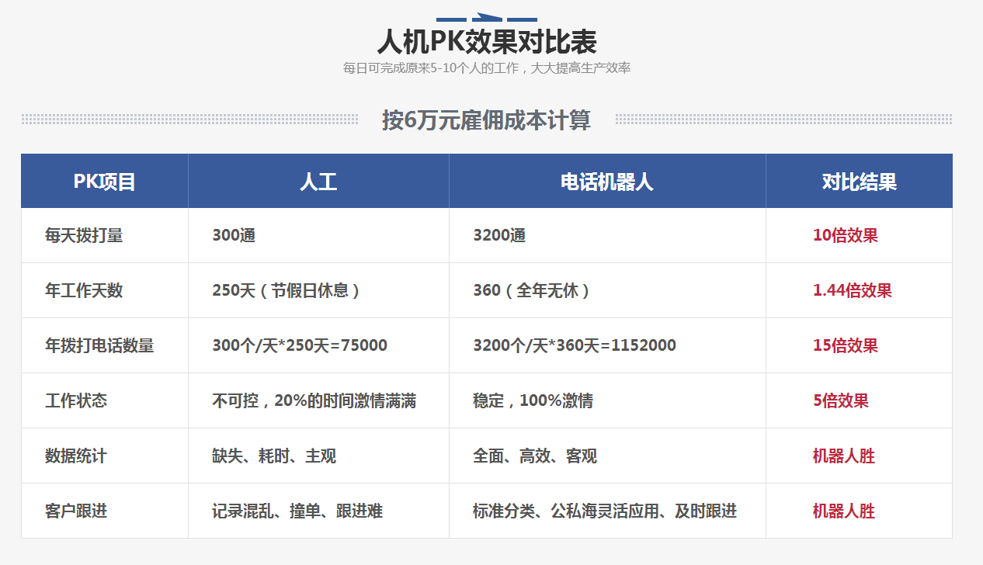Image resolution: width=983 pixels, height=565 pixels.
Task: Select the 客户跟进 row label
Action: click(76, 511)
